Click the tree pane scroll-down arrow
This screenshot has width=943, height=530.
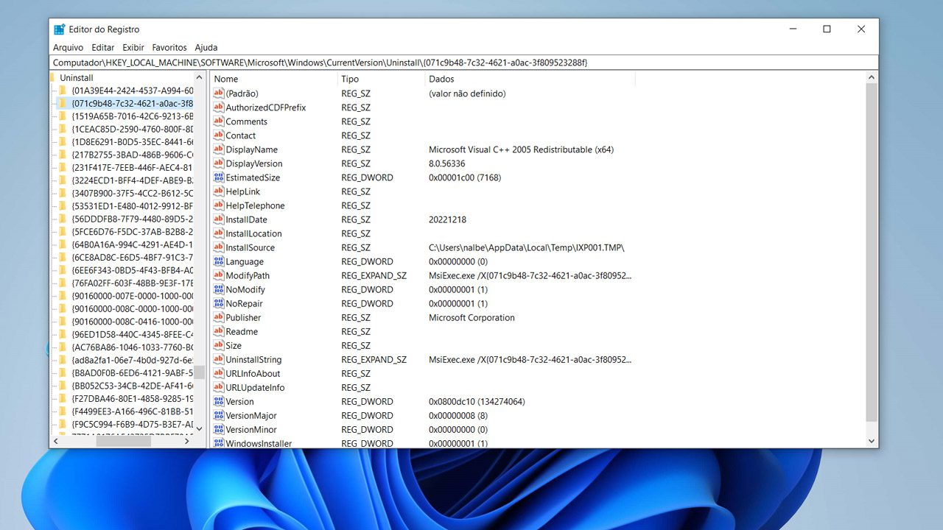coord(200,429)
